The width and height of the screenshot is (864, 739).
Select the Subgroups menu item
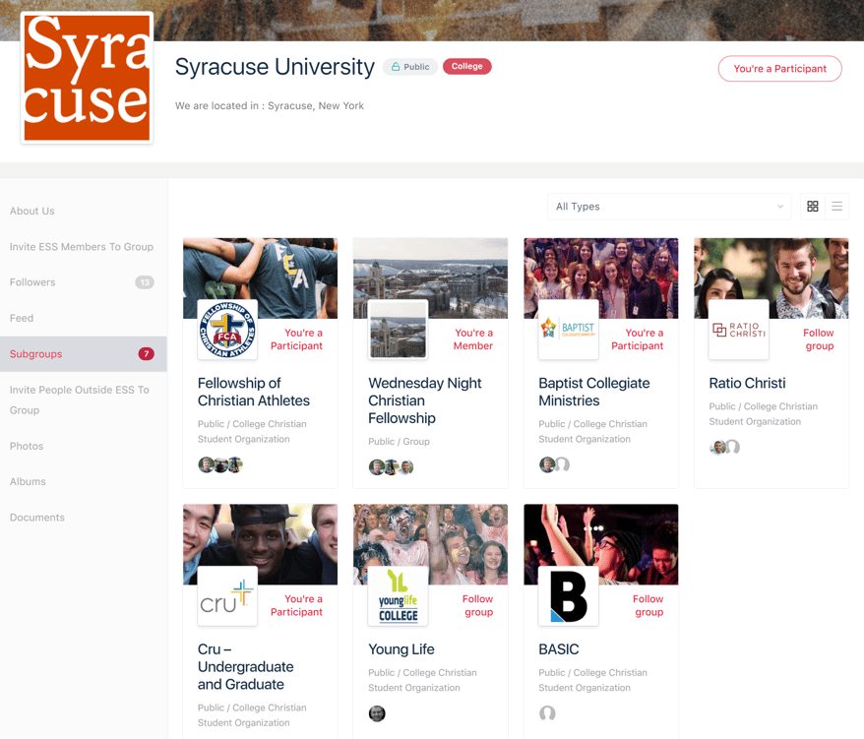coord(84,354)
